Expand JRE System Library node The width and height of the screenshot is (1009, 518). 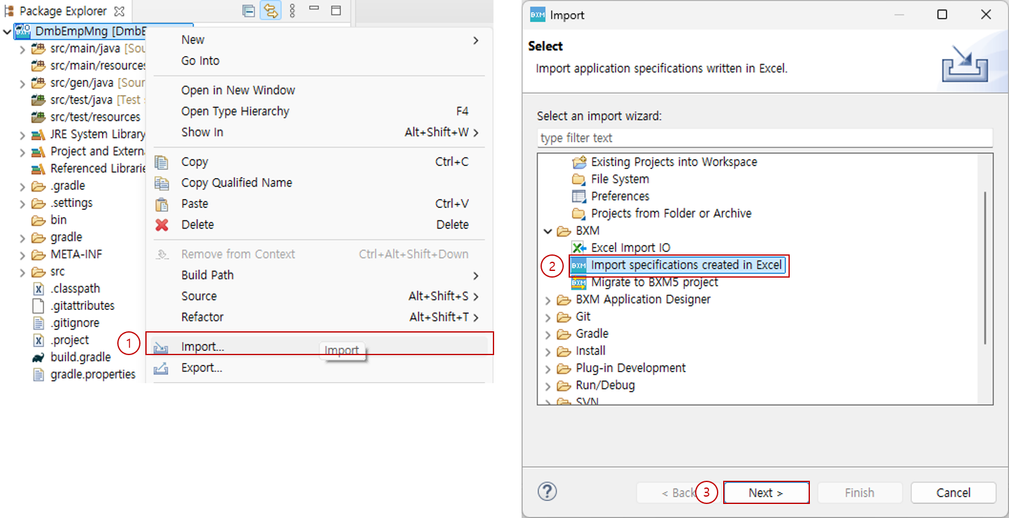(x=23, y=135)
